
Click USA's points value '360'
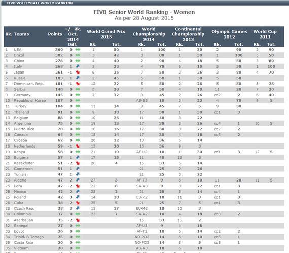(x=59, y=50)
